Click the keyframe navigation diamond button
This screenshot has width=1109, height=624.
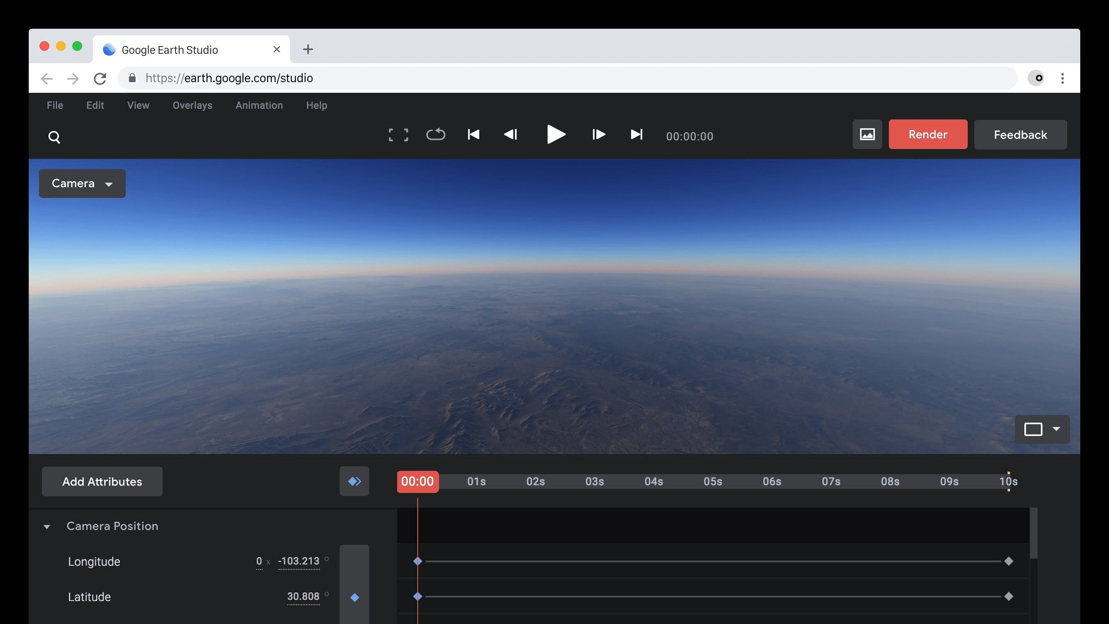coord(354,481)
